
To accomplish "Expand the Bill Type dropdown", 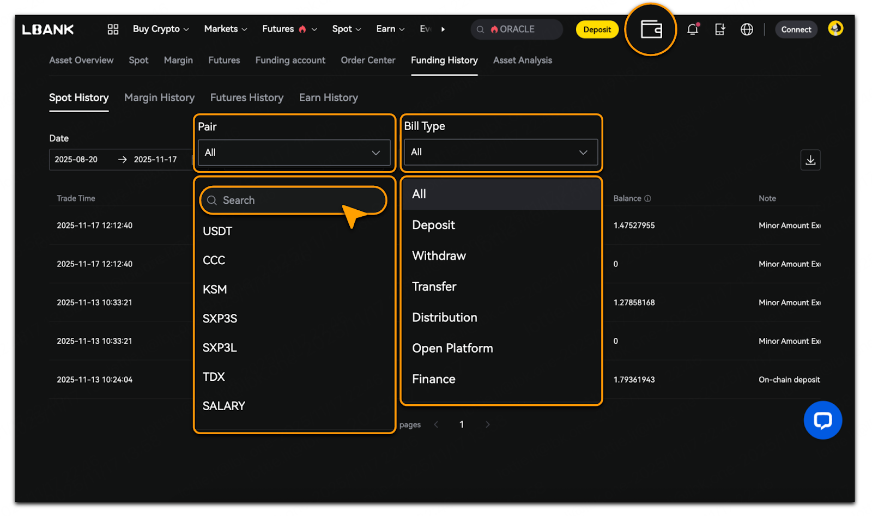I will (500, 152).
